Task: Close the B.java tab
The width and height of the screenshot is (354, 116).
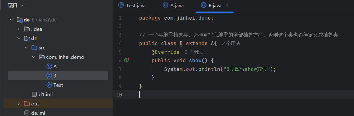Action: click(x=227, y=5)
